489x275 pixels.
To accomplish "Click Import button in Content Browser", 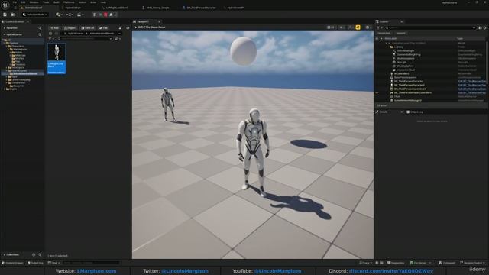I will pyautogui.click(x=70, y=28).
